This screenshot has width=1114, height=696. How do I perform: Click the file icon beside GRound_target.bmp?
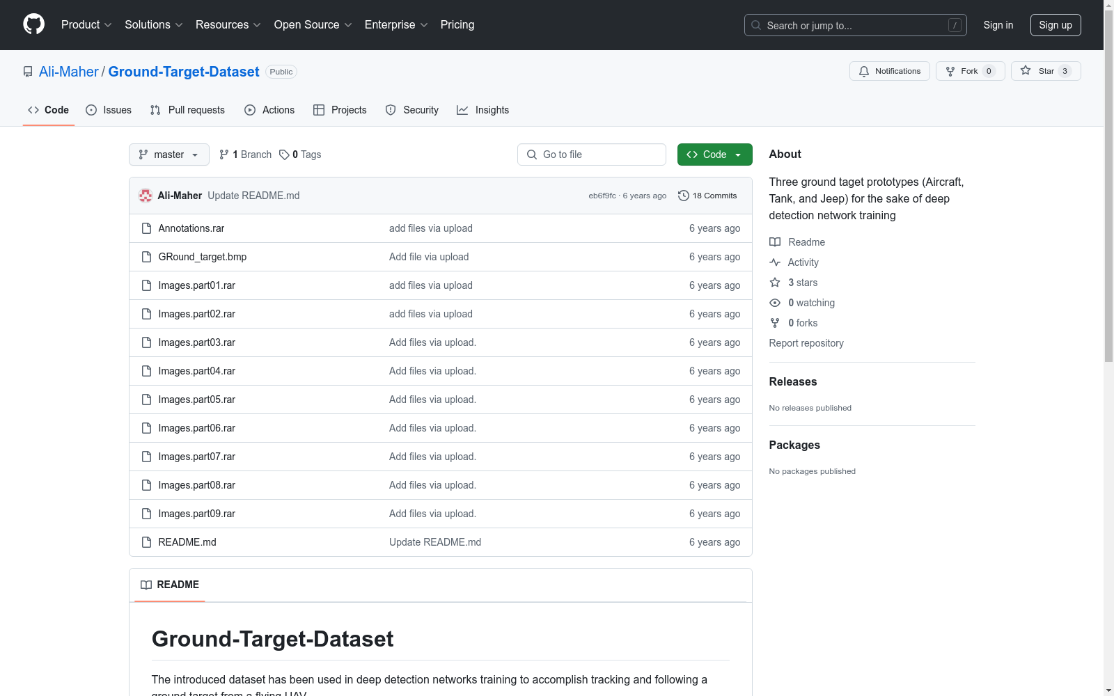click(x=146, y=257)
